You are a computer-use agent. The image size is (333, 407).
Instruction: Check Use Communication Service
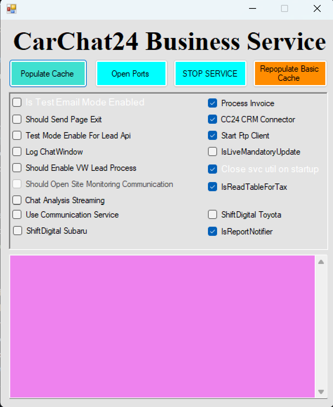pyautogui.click(x=17, y=214)
